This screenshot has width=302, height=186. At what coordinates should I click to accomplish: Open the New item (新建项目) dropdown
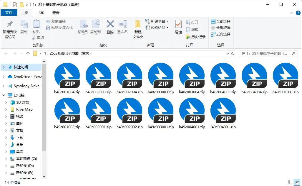click(157, 21)
